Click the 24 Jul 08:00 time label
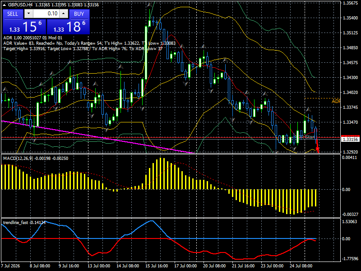361x271 pixels. (301, 266)
